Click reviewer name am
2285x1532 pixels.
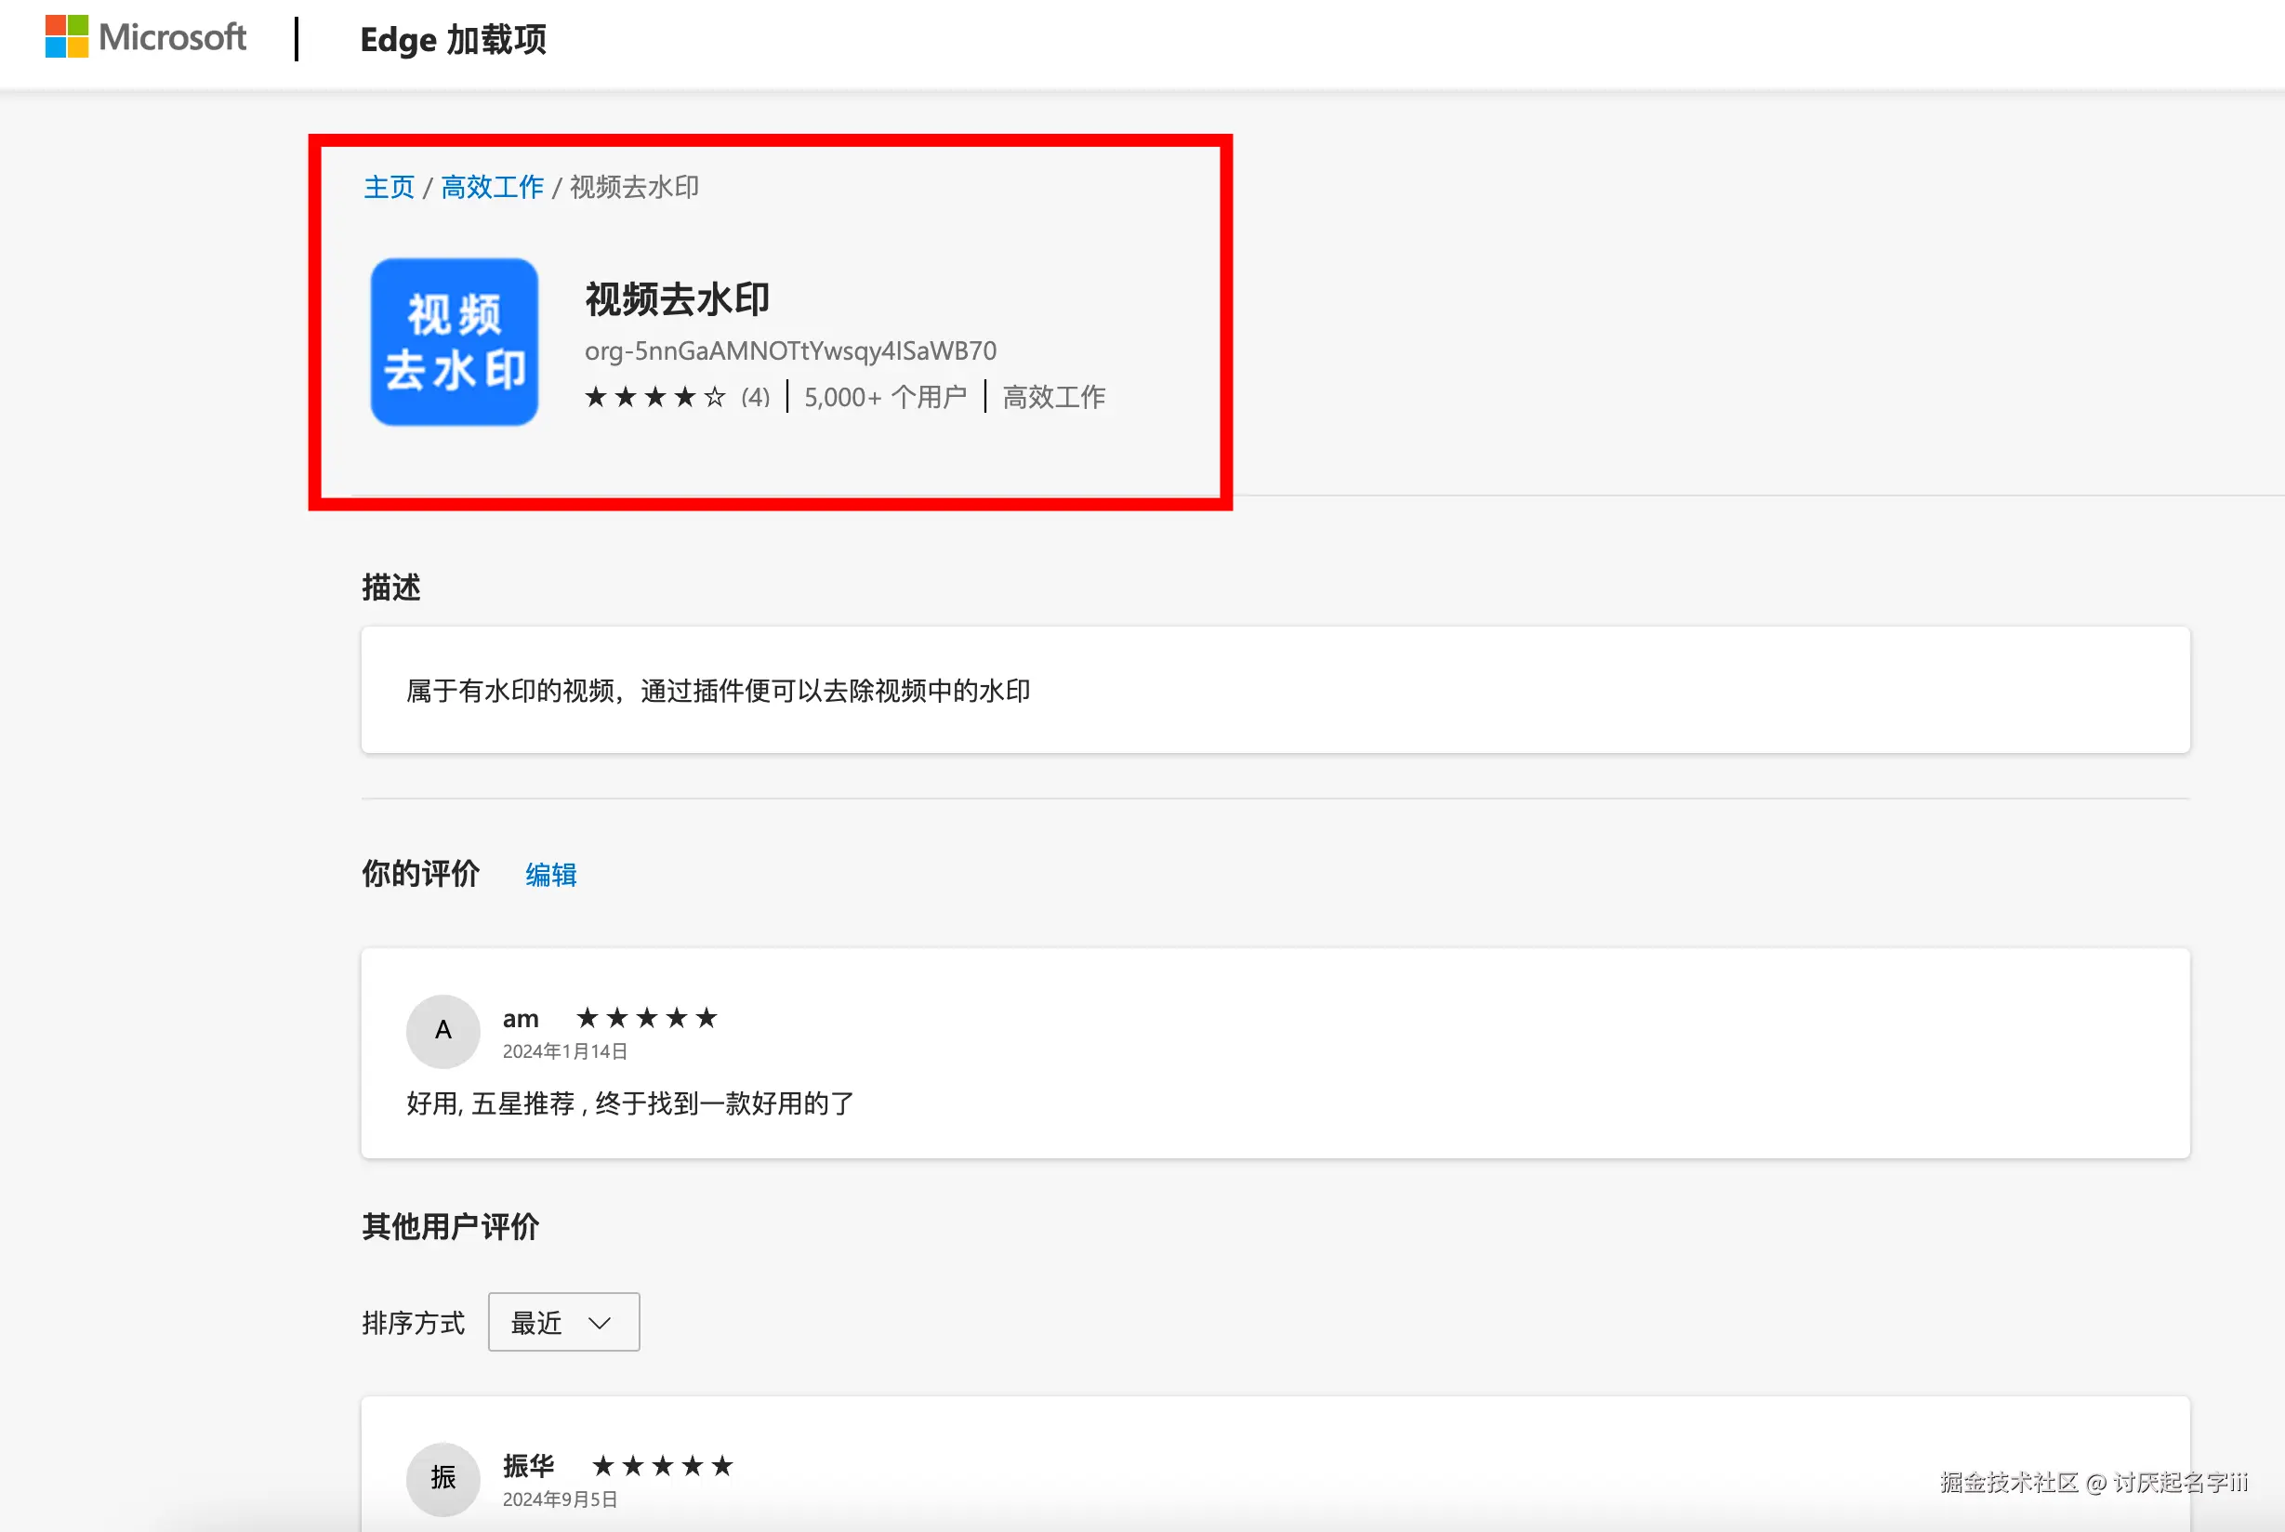pyautogui.click(x=521, y=1019)
